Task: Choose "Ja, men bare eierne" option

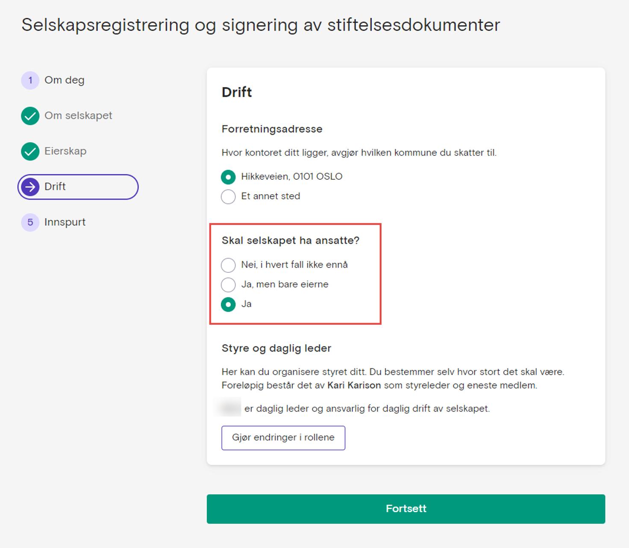Action: pyautogui.click(x=229, y=285)
